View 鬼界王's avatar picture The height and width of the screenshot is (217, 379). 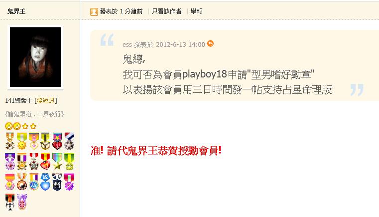tap(35, 57)
